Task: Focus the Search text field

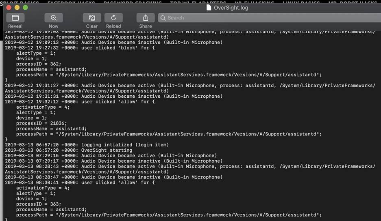Action: pos(268,18)
